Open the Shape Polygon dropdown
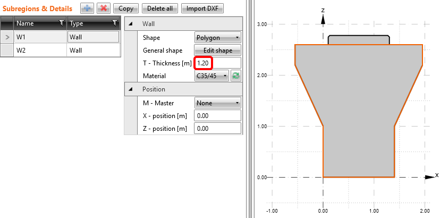 [218, 38]
